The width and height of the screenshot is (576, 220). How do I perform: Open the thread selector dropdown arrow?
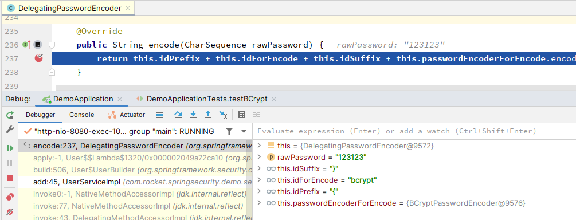coord(244,131)
